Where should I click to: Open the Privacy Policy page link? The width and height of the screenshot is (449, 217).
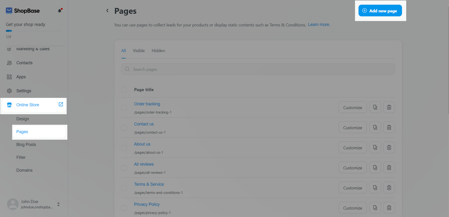(147, 204)
